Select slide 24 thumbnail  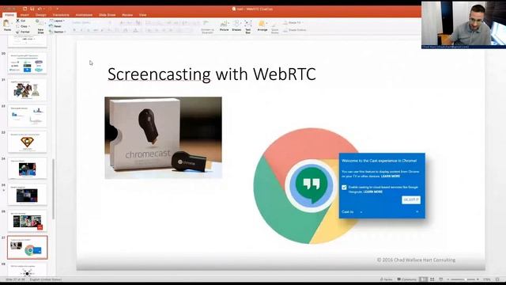(x=27, y=169)
